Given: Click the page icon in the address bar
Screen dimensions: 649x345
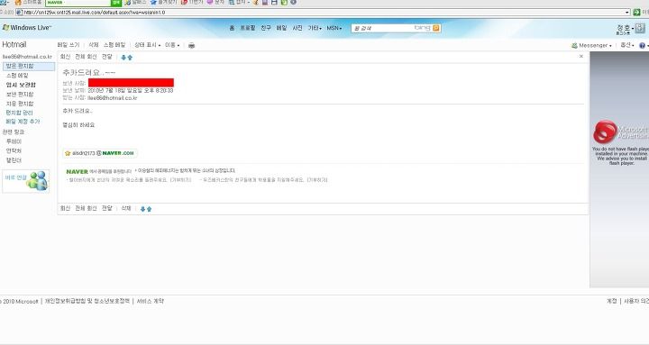Looking at the screenshot, I should [x=19, y=13].
